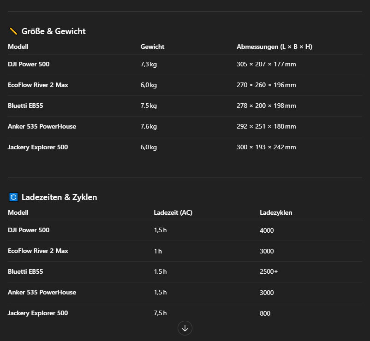Click the Abmessungen (L × B × H) header
This screenshot has width=370, height=341.
[274, 47]
